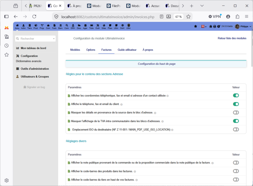253x186 pixels.
Task: Click the 'Configuration du haut de page' banner
Action: (x=156, y=64)
